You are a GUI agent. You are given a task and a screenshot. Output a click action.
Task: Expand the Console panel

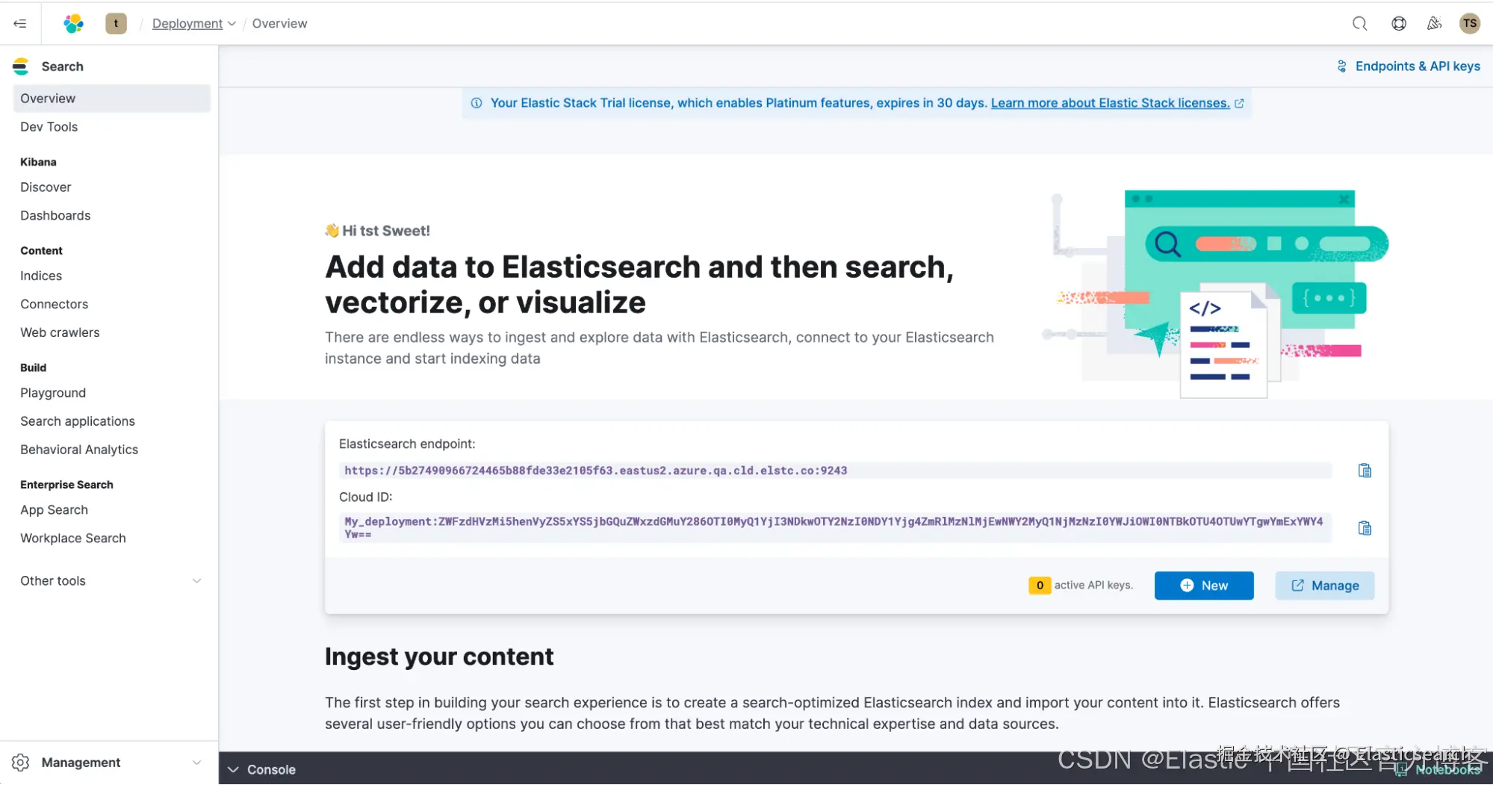tap(261, 769)
